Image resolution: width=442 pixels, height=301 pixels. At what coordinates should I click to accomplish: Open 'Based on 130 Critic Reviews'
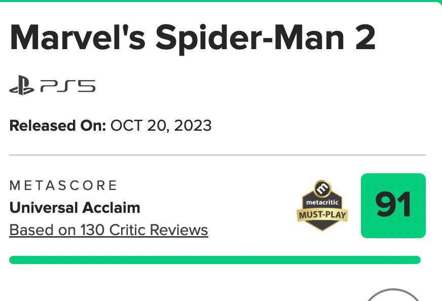pyautogui.click(x=108, y=230)
